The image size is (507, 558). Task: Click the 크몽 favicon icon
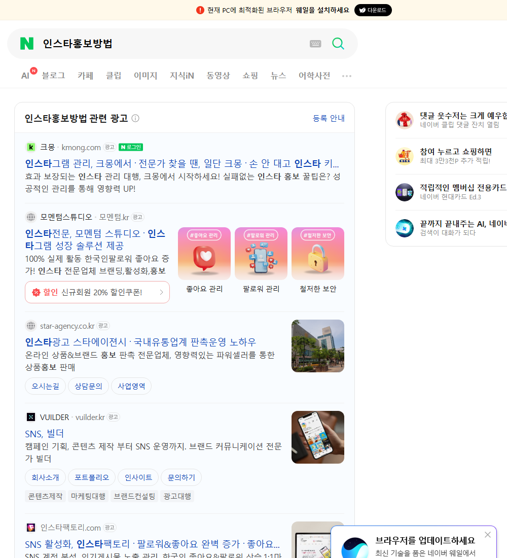[31, 147]
